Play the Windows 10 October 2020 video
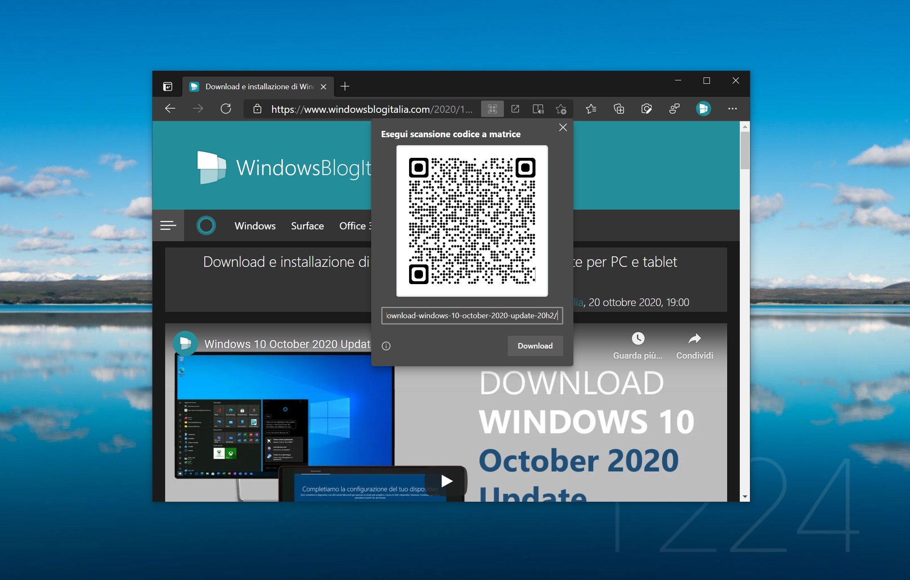 [446, 481]
